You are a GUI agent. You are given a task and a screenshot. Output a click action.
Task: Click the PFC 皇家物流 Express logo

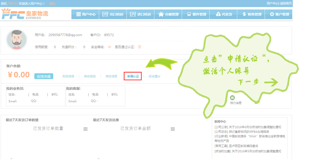tap(25, 14)
